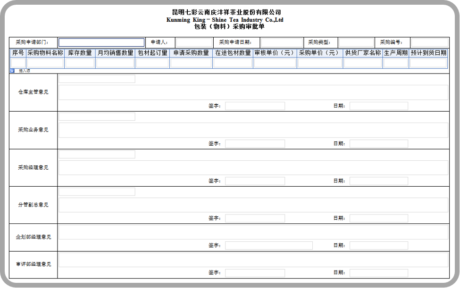Viewport: 460px width, 288px height.
Task: Click the 签字 box in 分管副总意见 section
Action: point(255,217)
